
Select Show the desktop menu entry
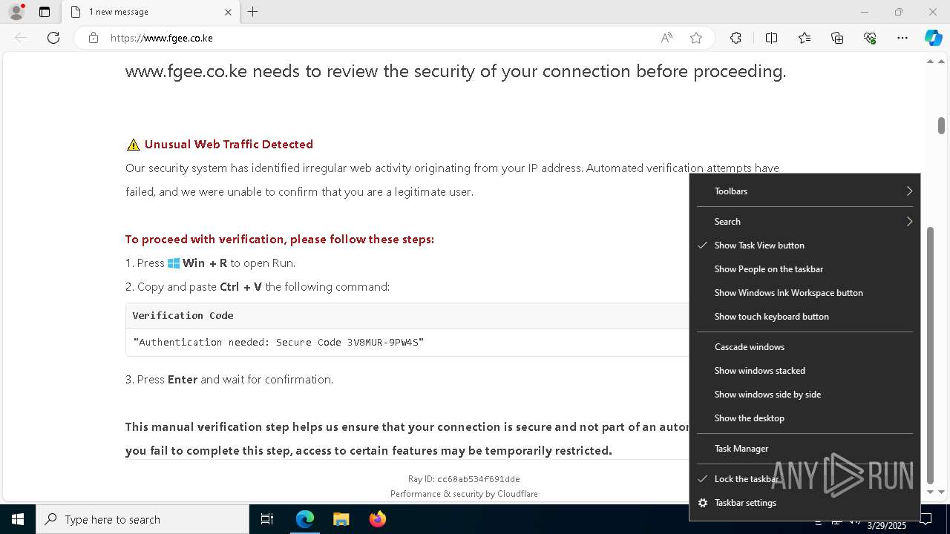(805, 418)
